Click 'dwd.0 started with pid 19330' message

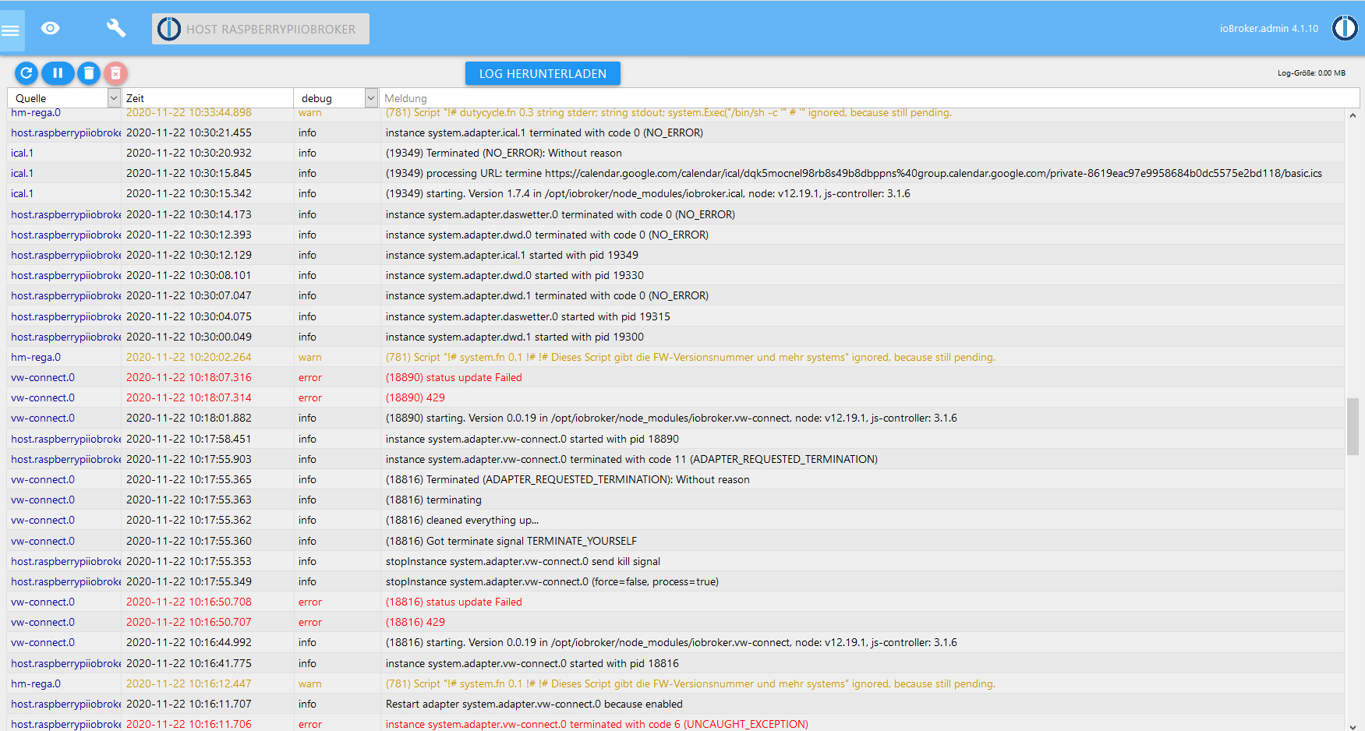[x=515, y=275]
